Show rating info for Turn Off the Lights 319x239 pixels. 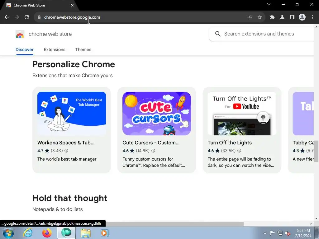pyautogui.click(x=239, y=151)
